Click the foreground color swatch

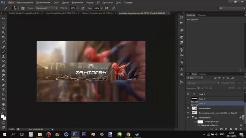[3, 116]
